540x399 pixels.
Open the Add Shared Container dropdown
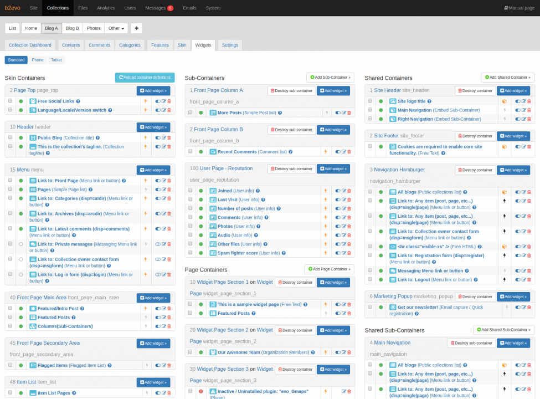[507, 78]
